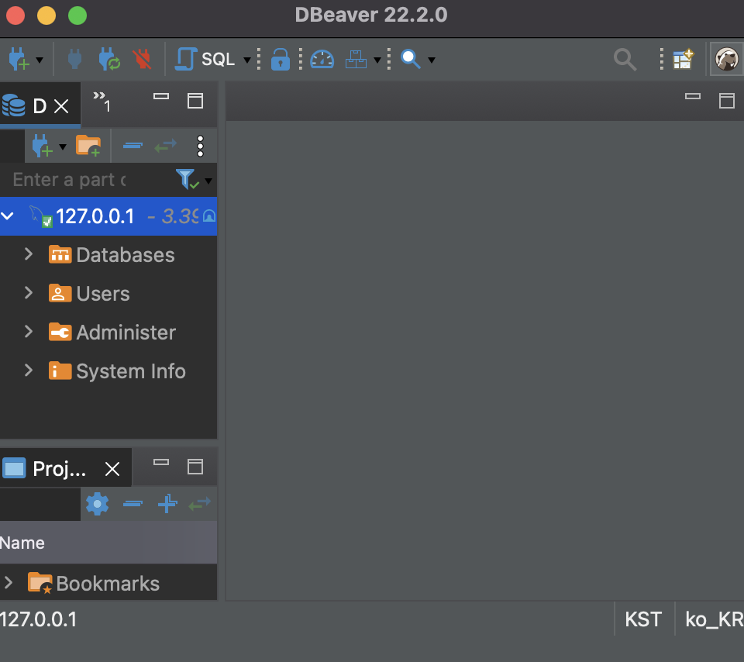Open navigator new connection dropdown arrow
Image resolution: width=744 pixels, height=662 pixels.
click(x=63, y=147)
